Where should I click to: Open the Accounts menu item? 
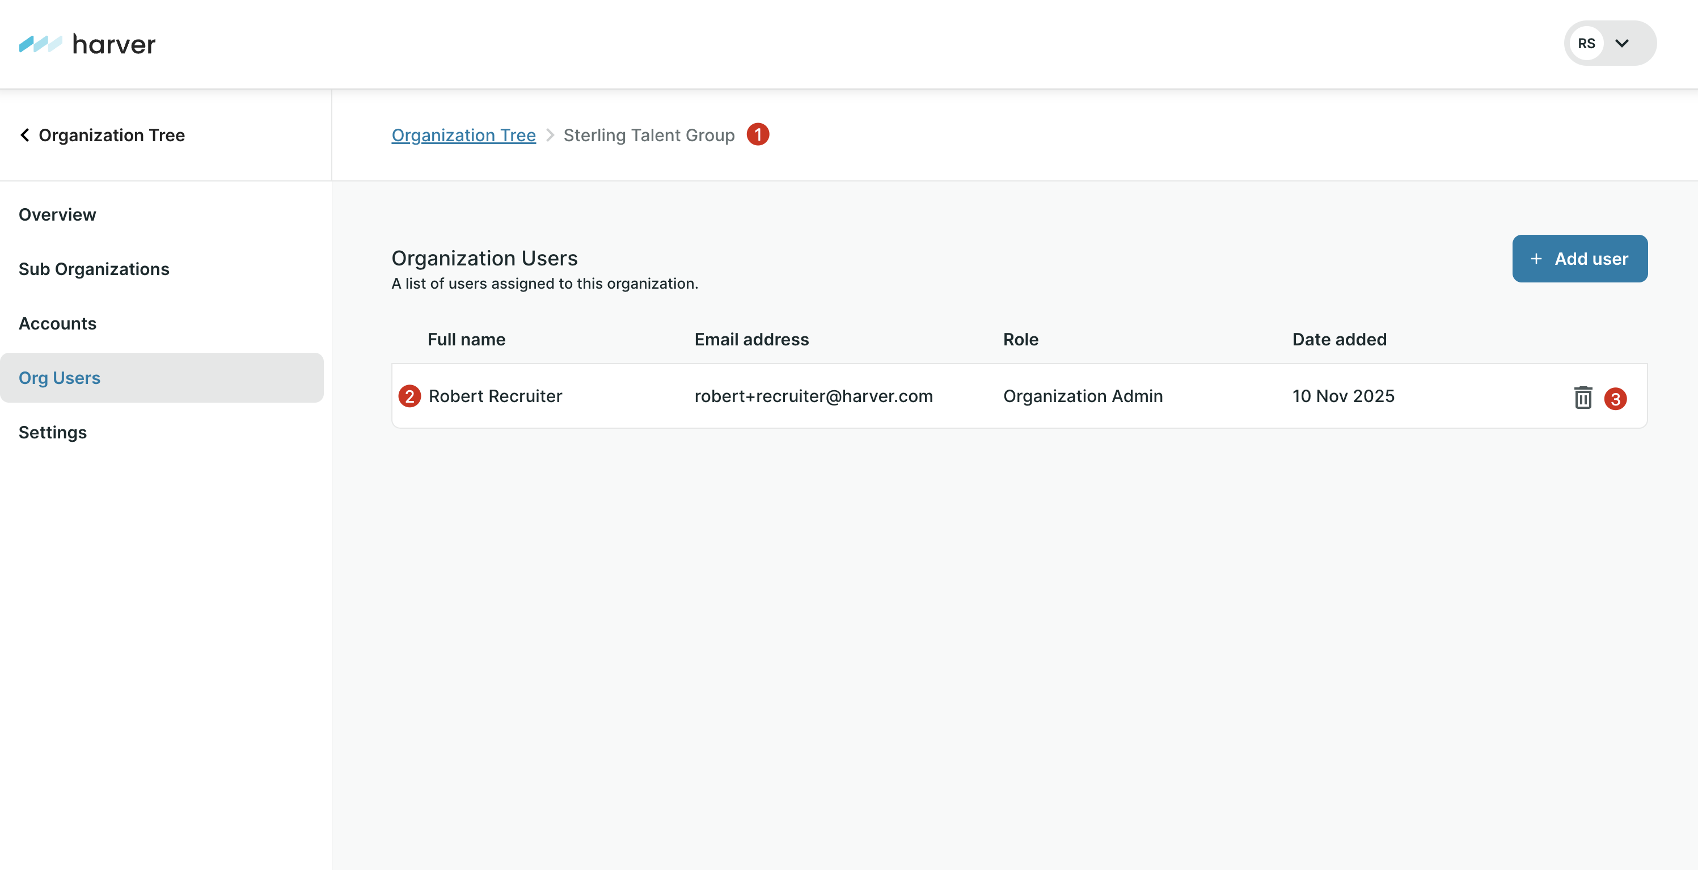tap(57, 324)
